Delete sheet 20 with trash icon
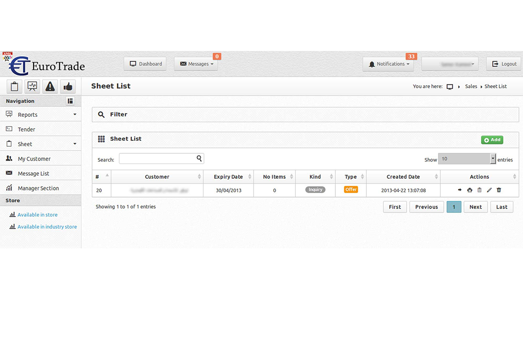This screenshot has width=523, height=346. [x=499, y=190]
